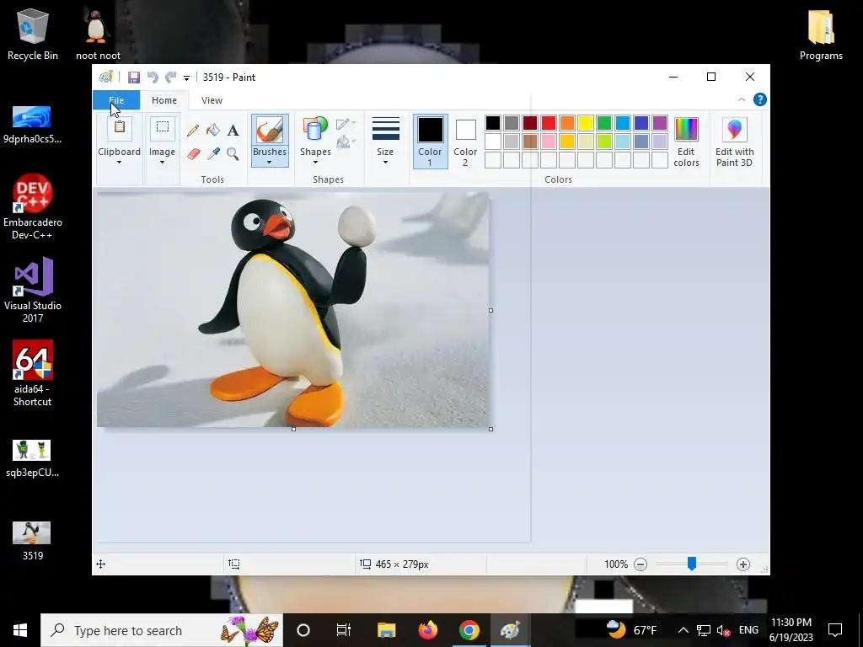This screenshot has height=647, width=863.
Task: Switch to the Home tab
Action: click(x=164, y=100)
